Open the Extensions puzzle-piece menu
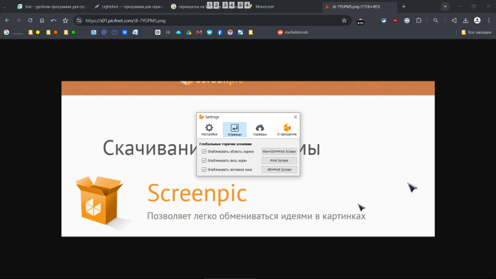 pyautogui.click(x=418, y=21)
